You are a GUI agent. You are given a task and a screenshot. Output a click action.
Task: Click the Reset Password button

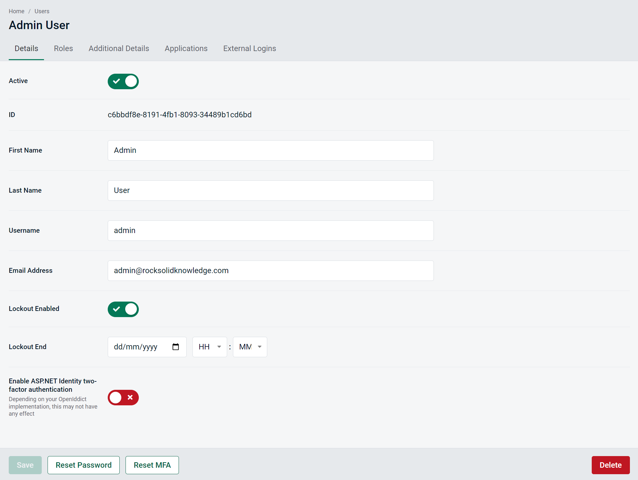pos(83,465)
